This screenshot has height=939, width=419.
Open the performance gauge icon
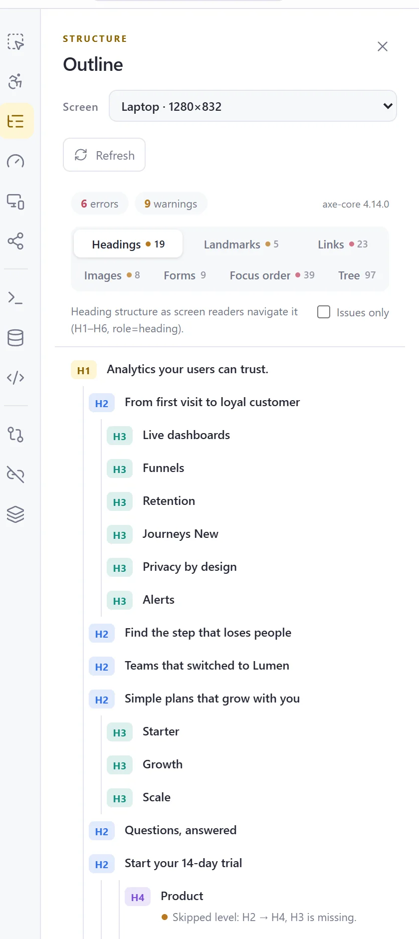click(x=15, y=161)
